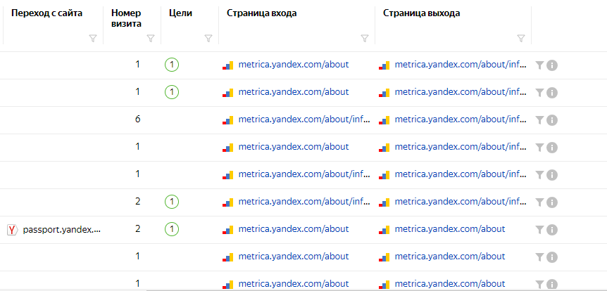
Task: Open filter for Страница выхода column
Action: 521,38
